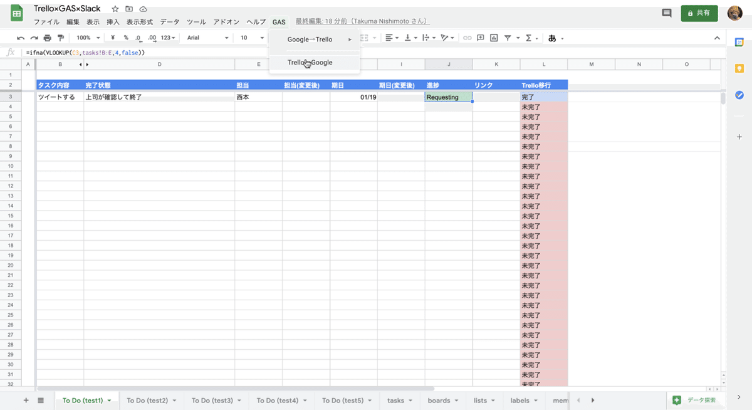The width and height of the screenshot is (752, 410).
Task: Click the plus add-ons icon in side panel
Action: click(x=739, y=136)
